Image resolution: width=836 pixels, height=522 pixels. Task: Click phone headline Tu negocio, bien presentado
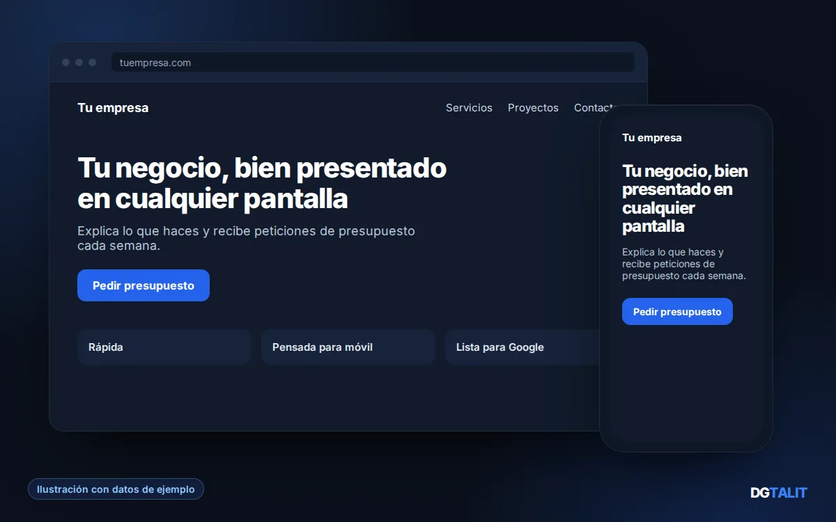click(685, 198)
